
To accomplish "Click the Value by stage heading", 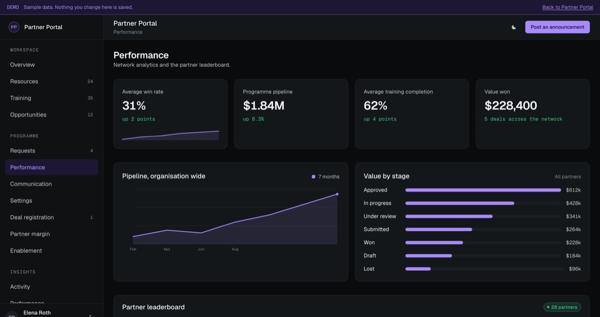I will click(386, 176).
